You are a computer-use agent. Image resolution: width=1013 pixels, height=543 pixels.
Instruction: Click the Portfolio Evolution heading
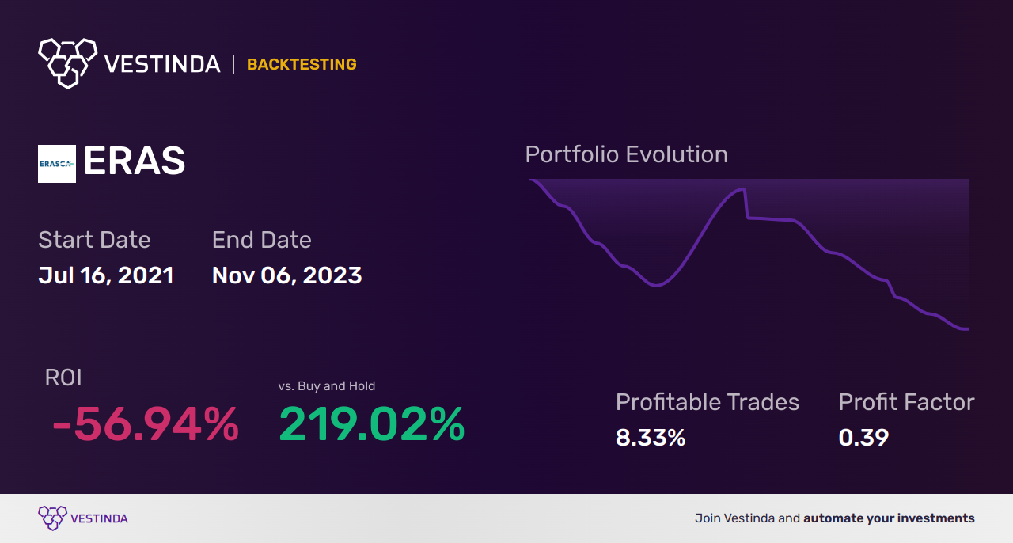click(x=626, y=154)
